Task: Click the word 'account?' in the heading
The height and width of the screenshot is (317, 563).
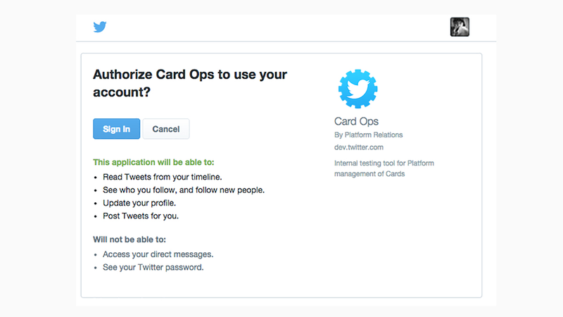Action: (x=122, y=92)
